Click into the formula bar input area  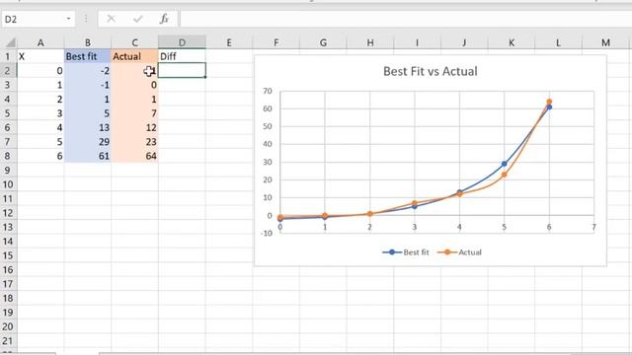[x=406, y=19]
